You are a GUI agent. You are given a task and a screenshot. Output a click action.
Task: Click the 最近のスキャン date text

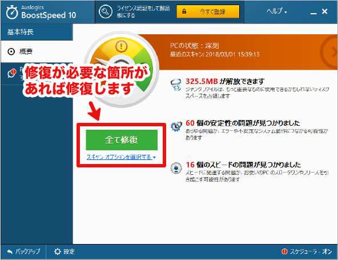[215, 54]
